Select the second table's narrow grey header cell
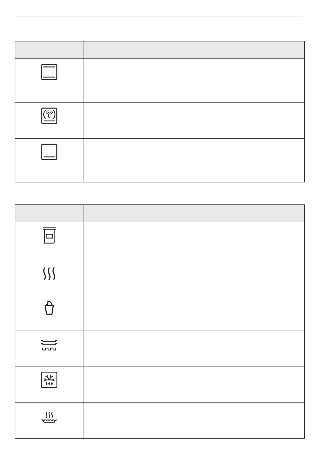Viewport: 317px width, 459px height. coord(49,213)
